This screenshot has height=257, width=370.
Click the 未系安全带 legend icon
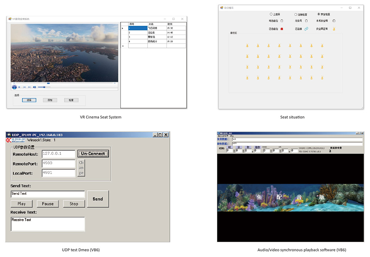point(334,21)
